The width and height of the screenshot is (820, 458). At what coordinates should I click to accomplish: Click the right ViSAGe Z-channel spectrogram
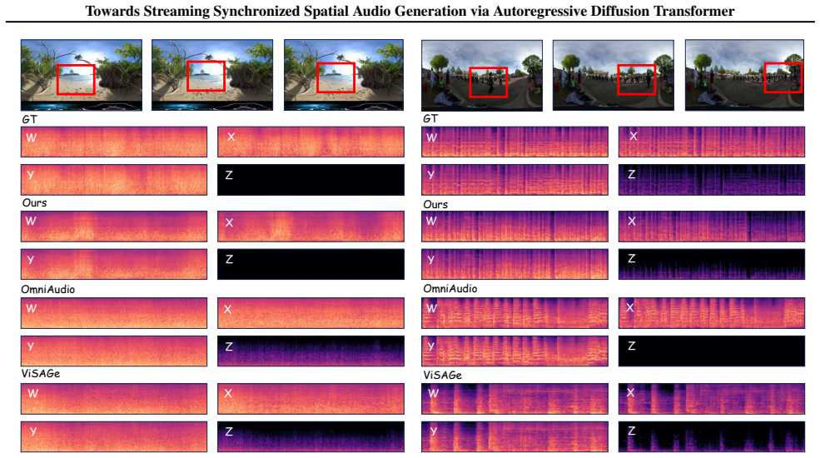tap(712, 436)
